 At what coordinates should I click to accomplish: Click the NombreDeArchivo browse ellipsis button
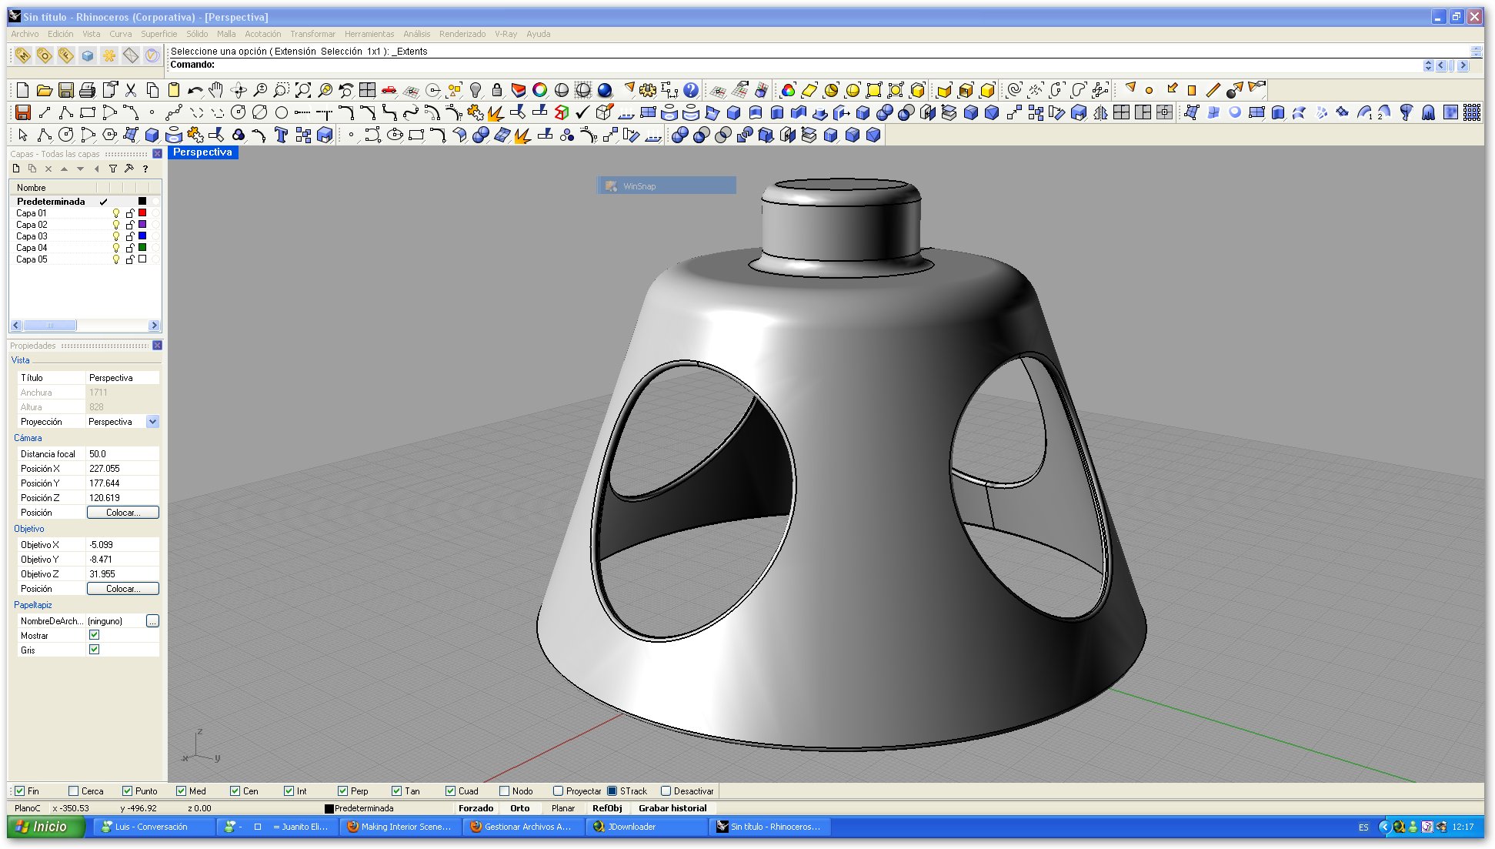[152, 620]
